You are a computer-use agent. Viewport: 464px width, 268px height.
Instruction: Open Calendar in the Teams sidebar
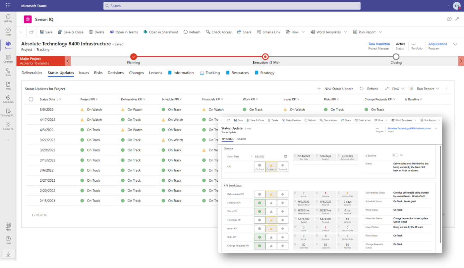(8, 59)
